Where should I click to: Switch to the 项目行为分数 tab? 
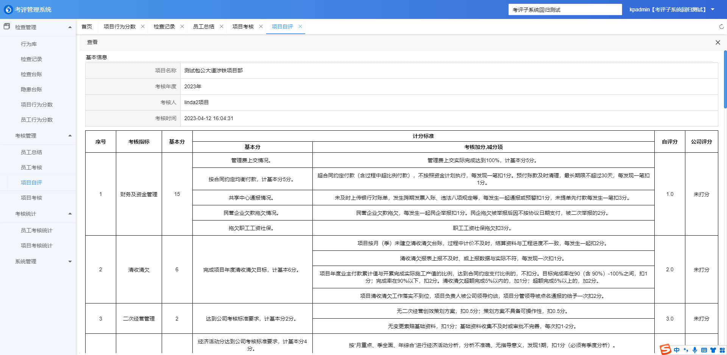[x=120, y=27]
